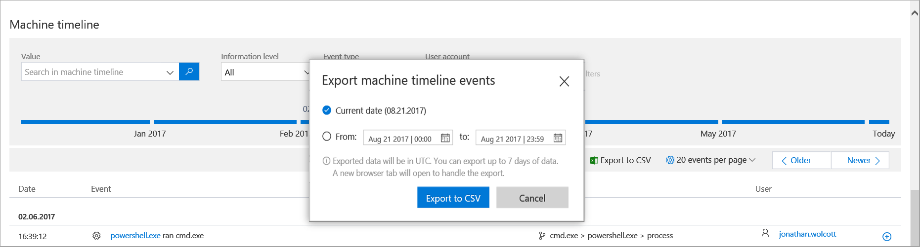920x247 pixels.
Task: Expand the search value dropdown chevron
Action: click(170, 72)
